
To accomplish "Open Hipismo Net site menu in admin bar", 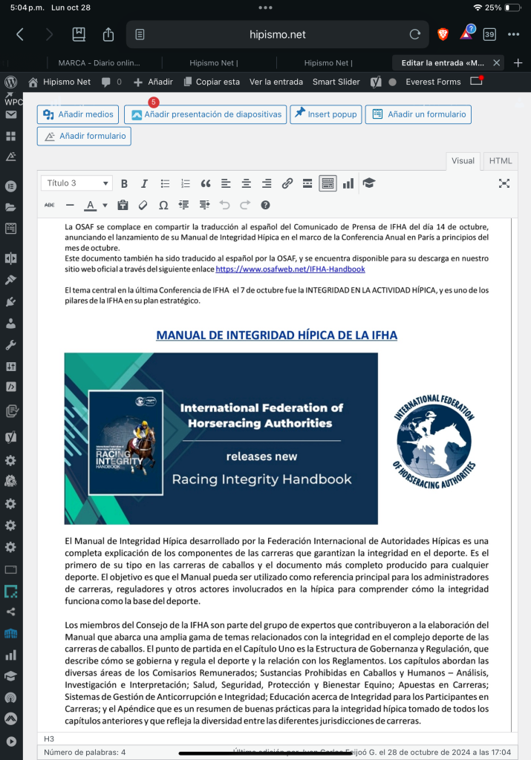I will click(x=59, y=82).
